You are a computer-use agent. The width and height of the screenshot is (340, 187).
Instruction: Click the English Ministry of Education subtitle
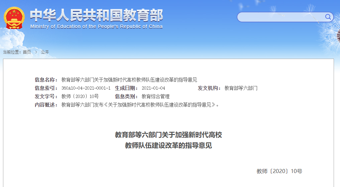[x=96, y=27]
